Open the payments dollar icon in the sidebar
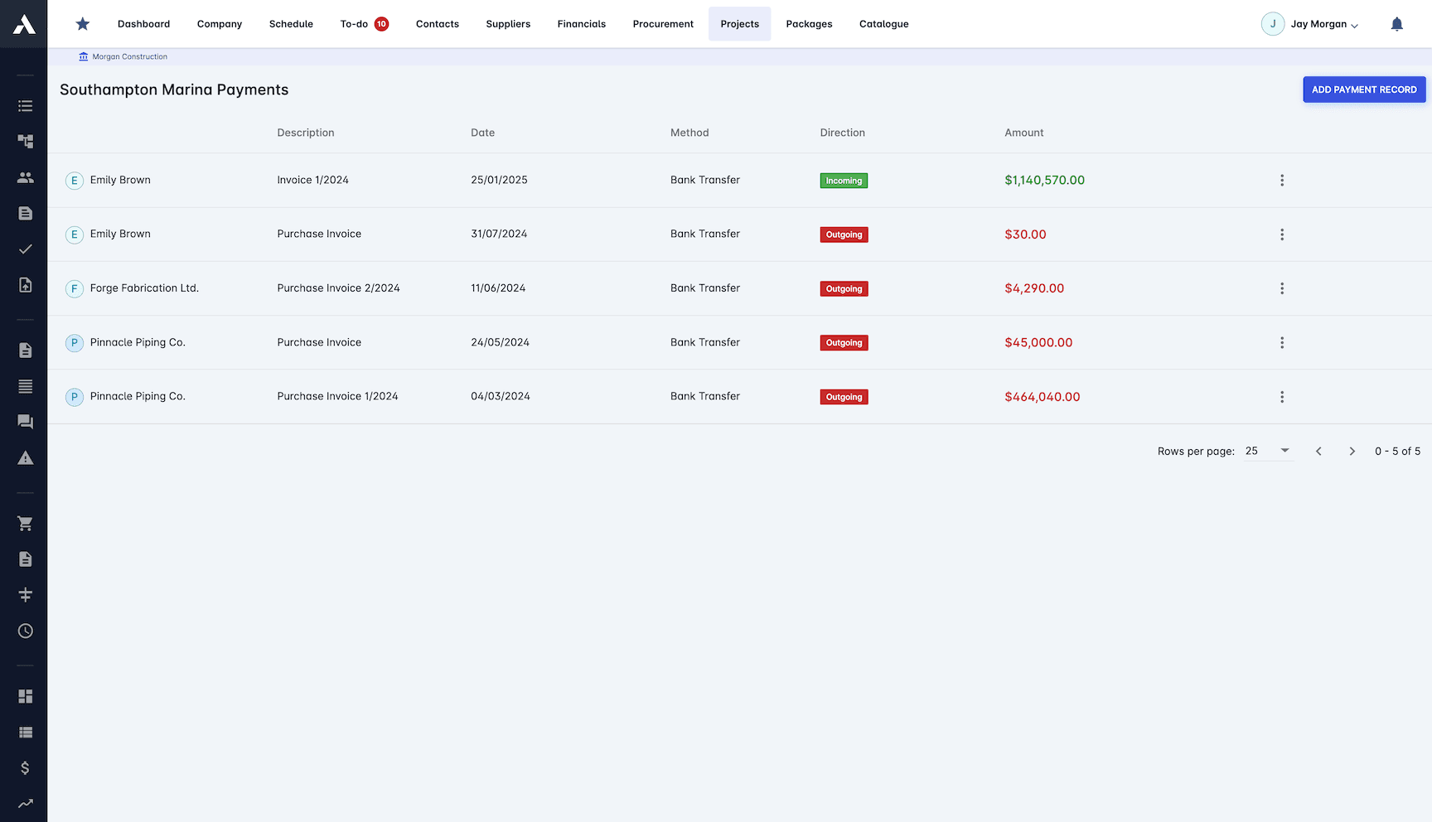 (25, 767)
